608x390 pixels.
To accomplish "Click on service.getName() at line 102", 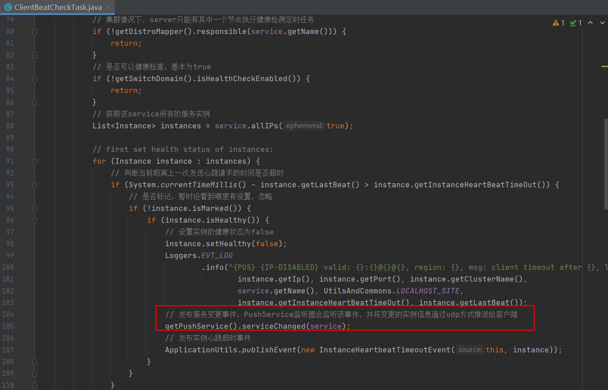I will tap(276, 291).
